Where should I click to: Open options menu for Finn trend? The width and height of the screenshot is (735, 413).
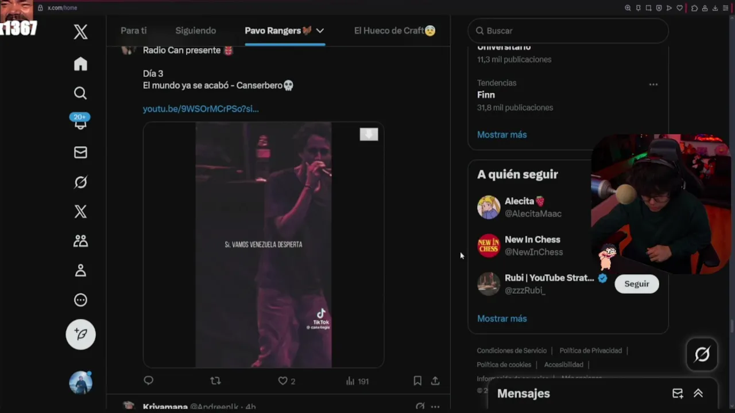[x=653, y=84]
